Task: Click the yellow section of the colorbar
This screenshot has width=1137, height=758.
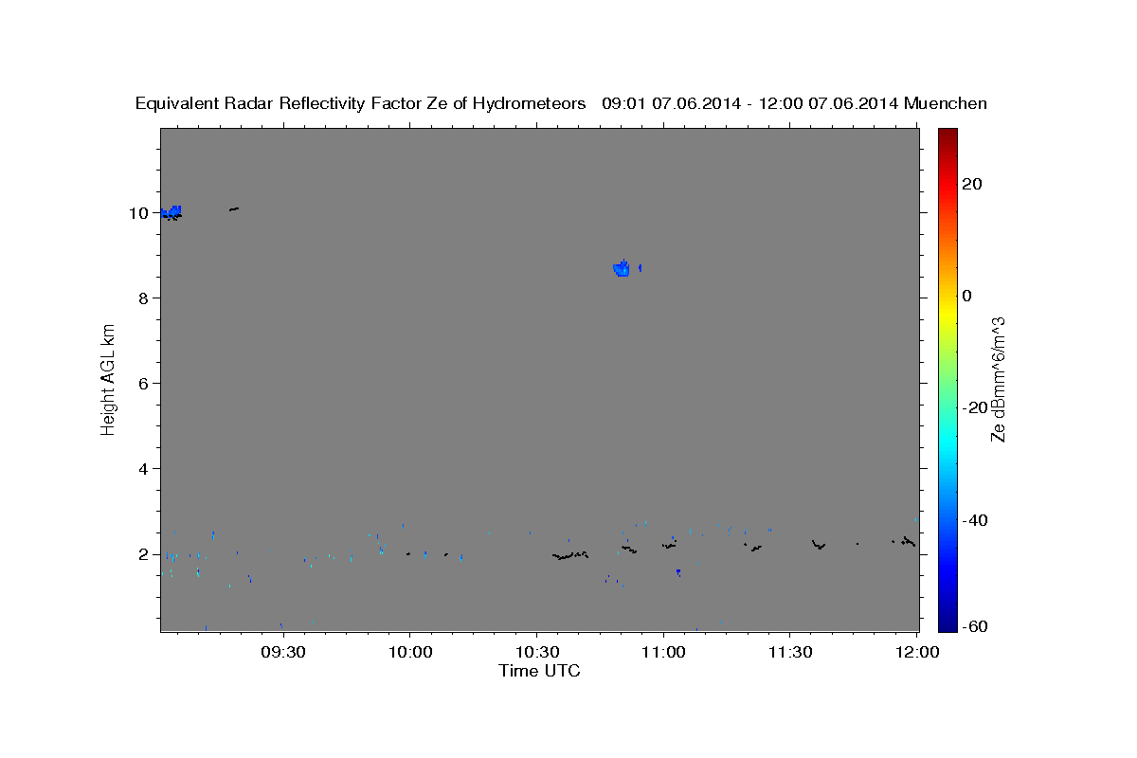Action: [x=947, y=313]
